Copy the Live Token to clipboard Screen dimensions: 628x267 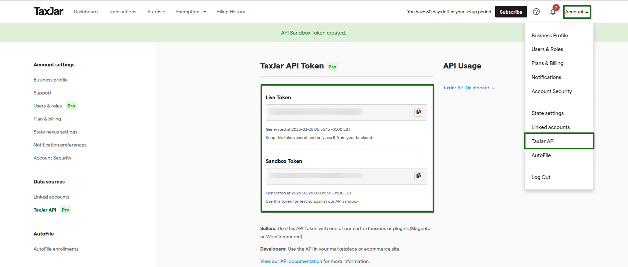click(x=419, y=112)
